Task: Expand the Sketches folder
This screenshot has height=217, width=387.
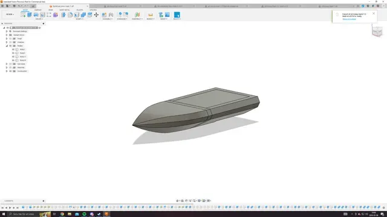Action: [7, 68]
